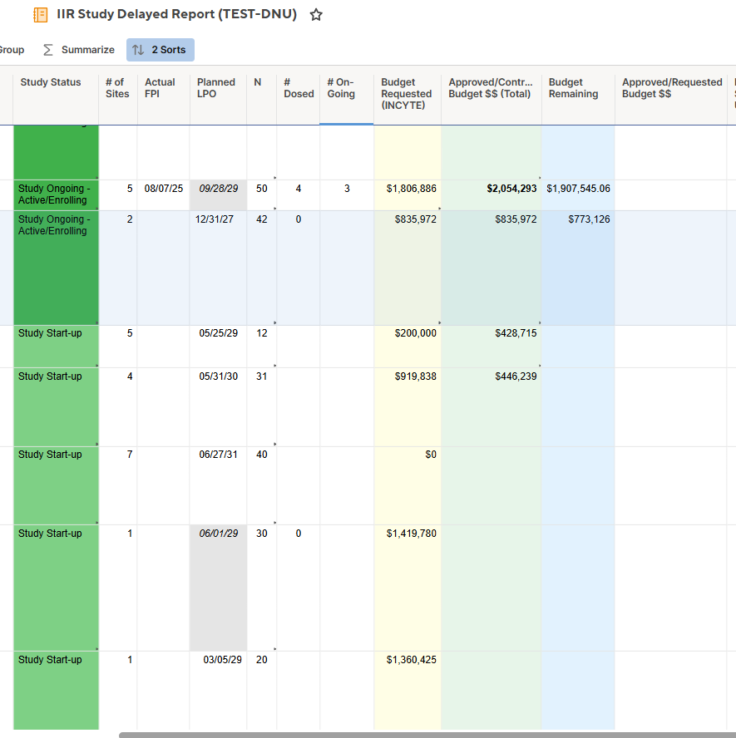
Task: Click the N value 50
Action: [x=261, y=189]
